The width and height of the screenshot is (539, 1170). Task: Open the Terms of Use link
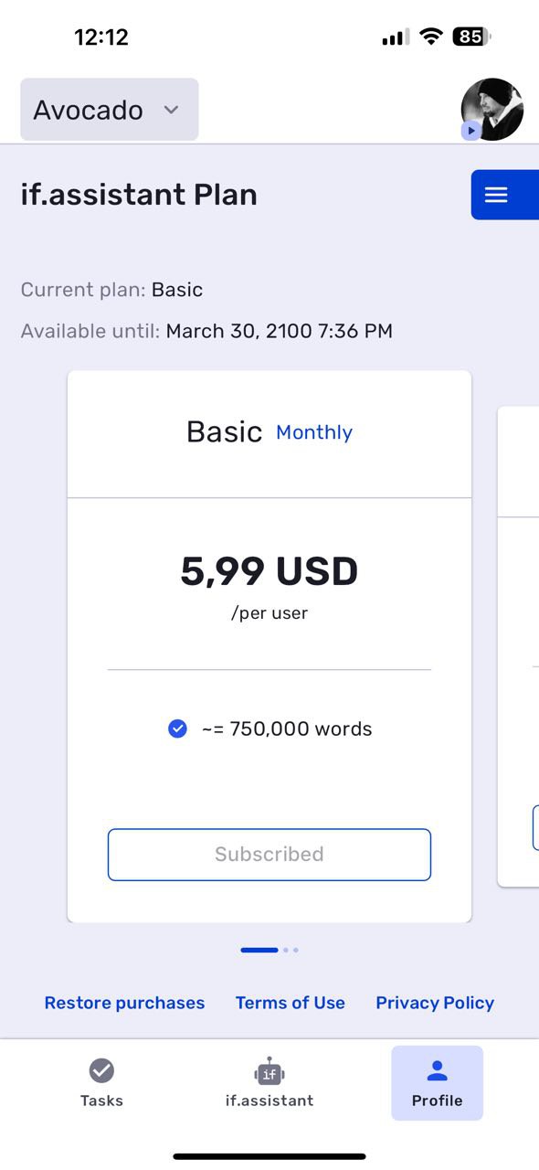[291, 1003]
